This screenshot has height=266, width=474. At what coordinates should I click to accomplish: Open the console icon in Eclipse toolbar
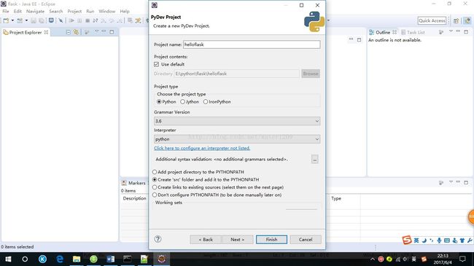[51, 20]
